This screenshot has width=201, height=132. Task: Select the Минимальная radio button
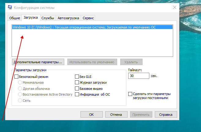20,83
